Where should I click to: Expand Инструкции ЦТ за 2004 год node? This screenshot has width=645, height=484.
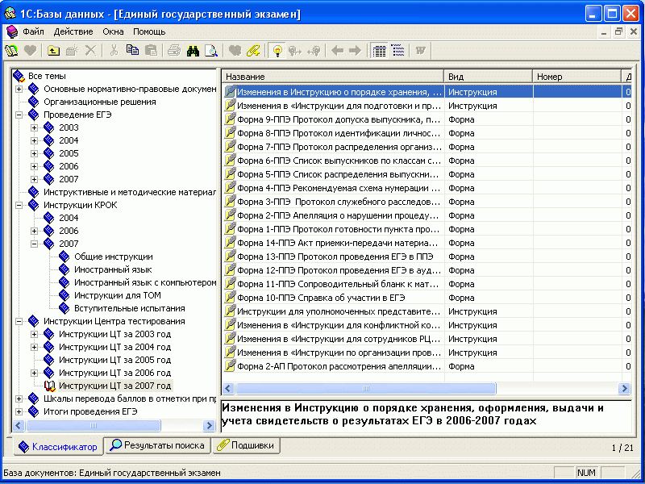click(34, 347)
